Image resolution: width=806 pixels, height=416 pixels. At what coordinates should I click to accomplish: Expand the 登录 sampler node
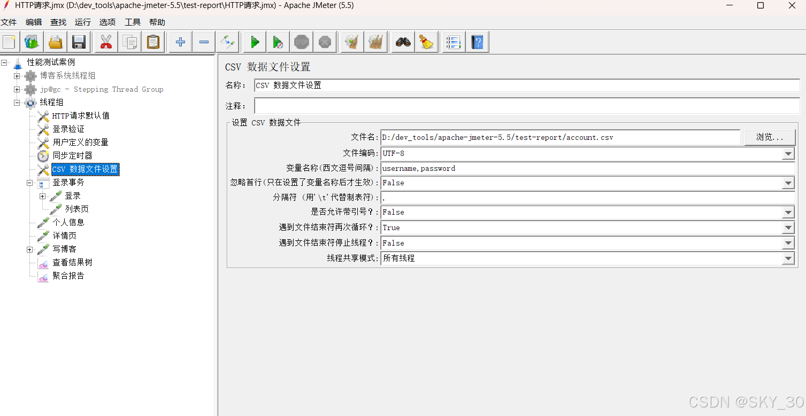point(43,196)
